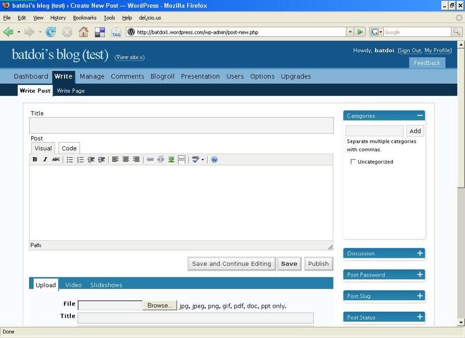This screenshot has height=338, width=465.
Task: Insert a numbered list
Action: click(80, 159)
